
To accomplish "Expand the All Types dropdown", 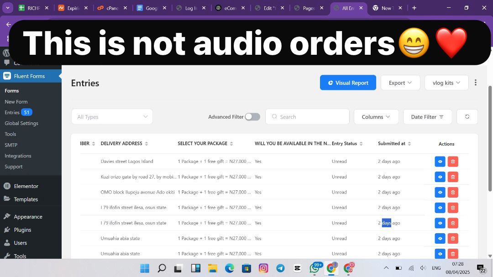I will [112, 117].
